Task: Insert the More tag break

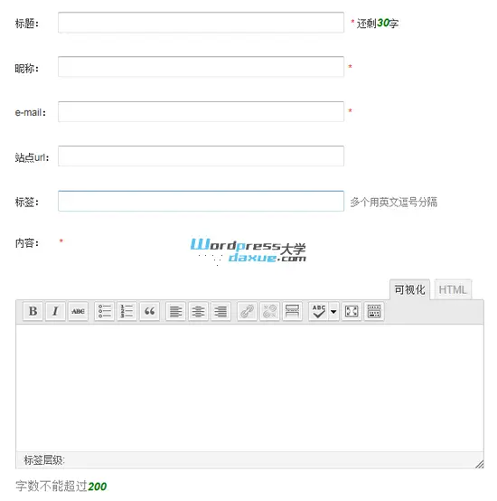Action: coord(292,311)
